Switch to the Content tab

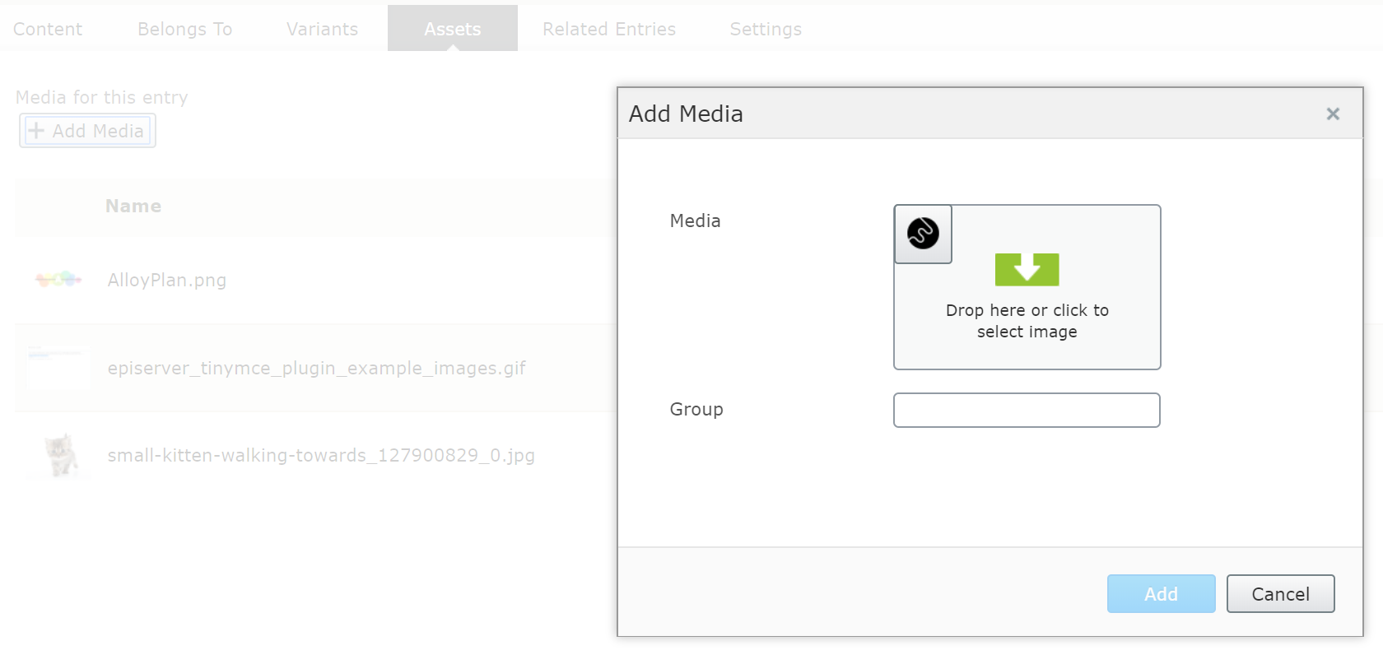coord(48,29)
